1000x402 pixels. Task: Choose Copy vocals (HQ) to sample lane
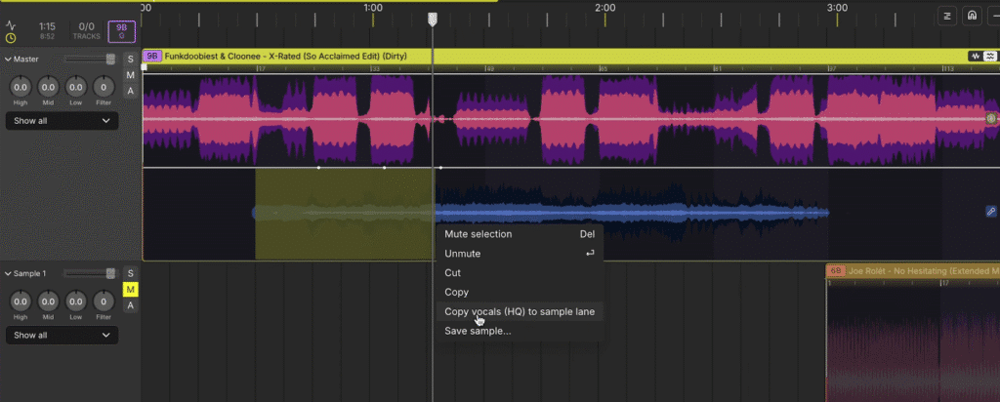click(520, 311)
